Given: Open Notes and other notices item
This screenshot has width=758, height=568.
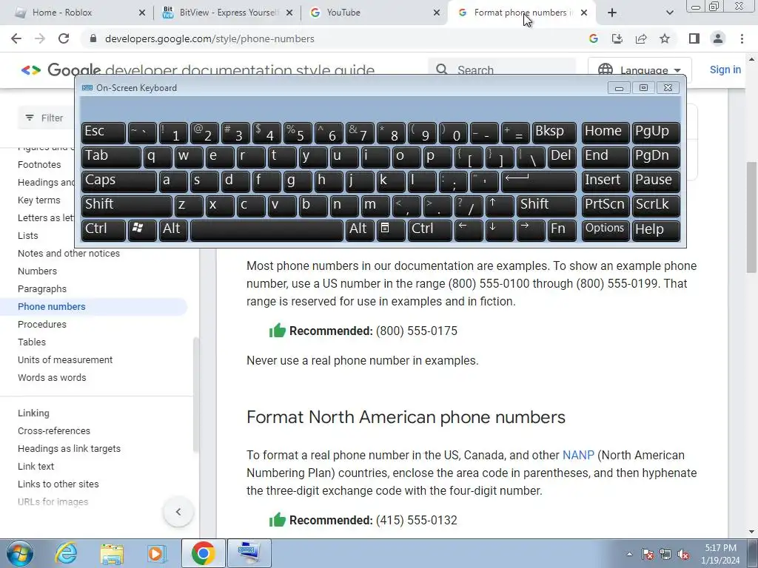Looking at the screenshot, I should [69, 253].
